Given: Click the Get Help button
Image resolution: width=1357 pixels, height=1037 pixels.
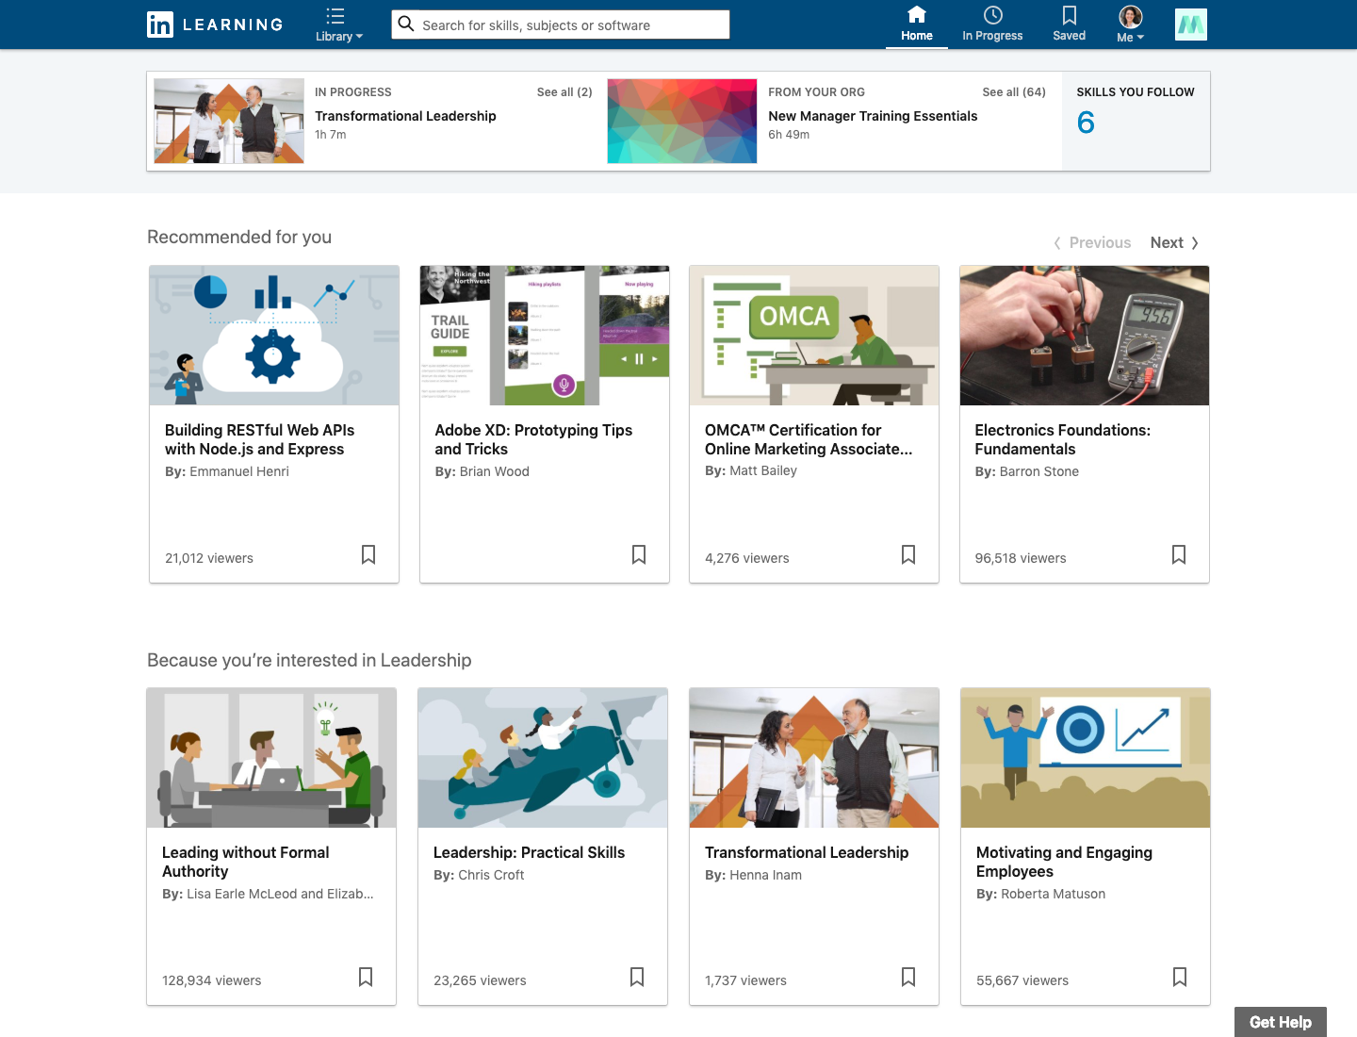Looking at the screenshot, I should pyautogui.click(x=1279, y=1022).
